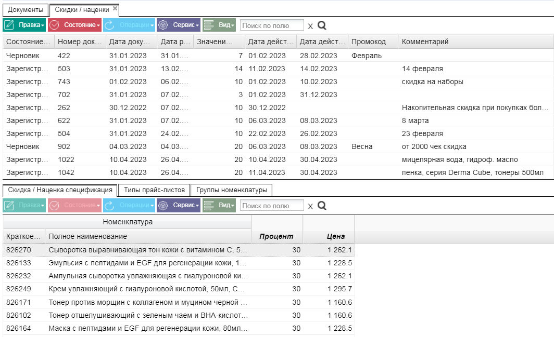Screen dimensions: 554x337
Task: Sort by Промокод column header
Action: pyautogui.click(x=373, y=42)
